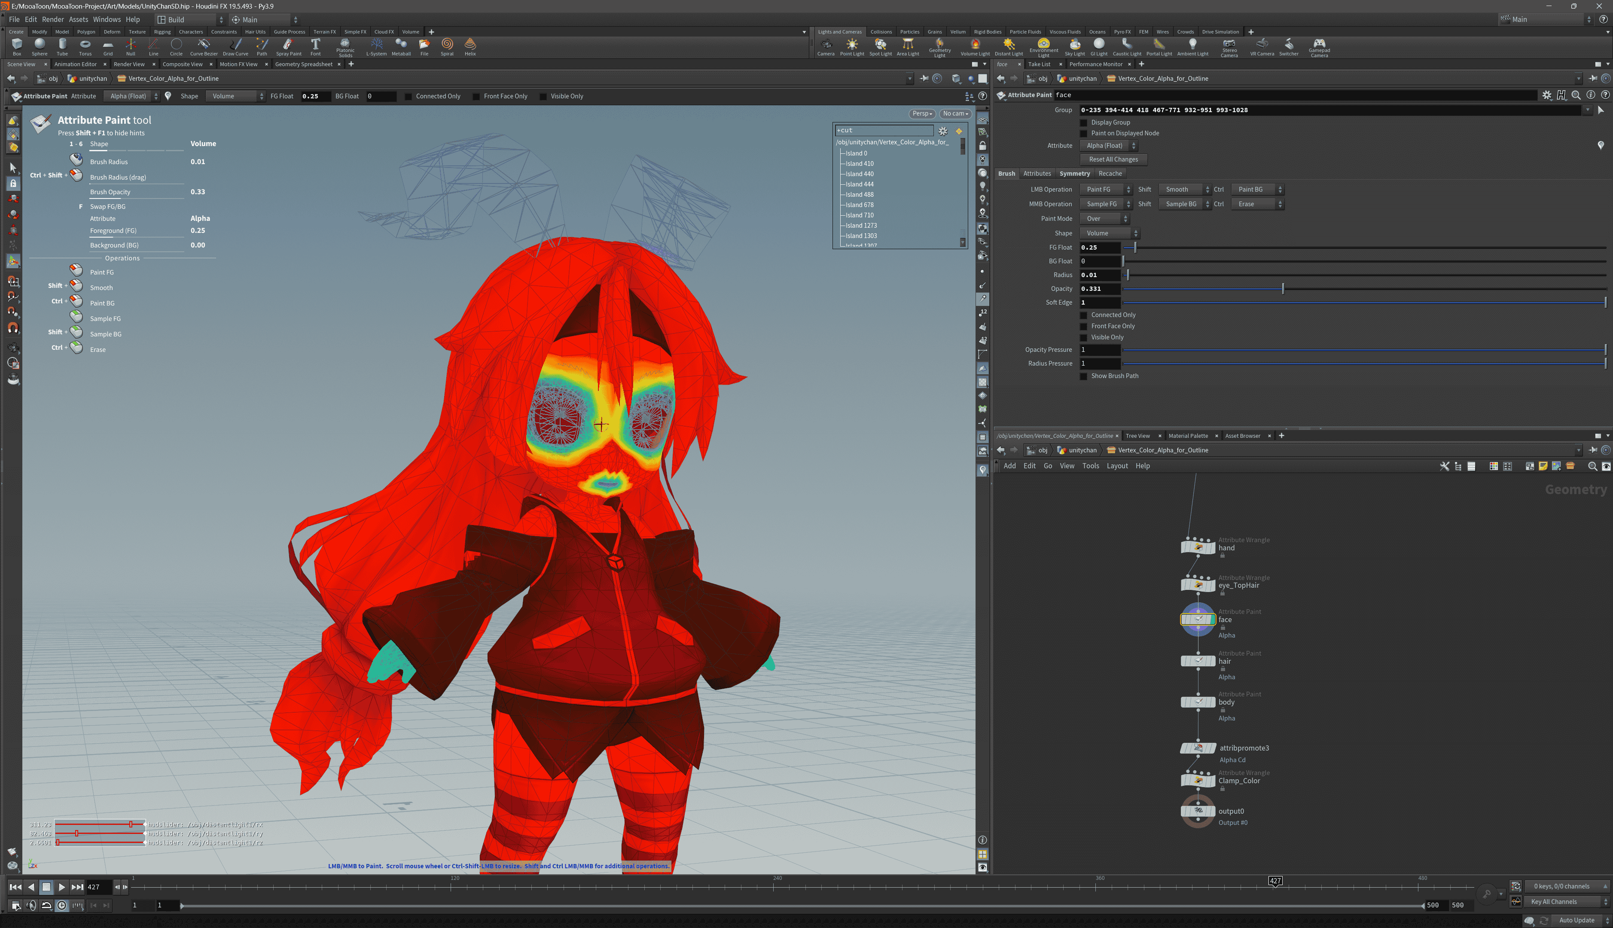Switch to Material Palette tab
This screenshot has width=1613, height=928.
pos(1187,436)
